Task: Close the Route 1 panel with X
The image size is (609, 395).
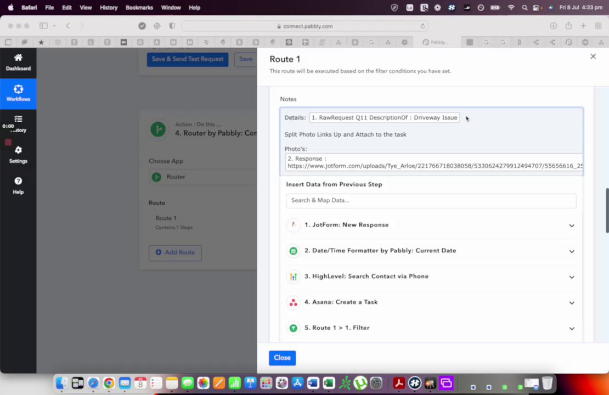Action: tap(593, 57)
